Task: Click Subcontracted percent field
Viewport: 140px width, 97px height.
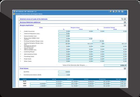Action: click(x=64, y=36)
